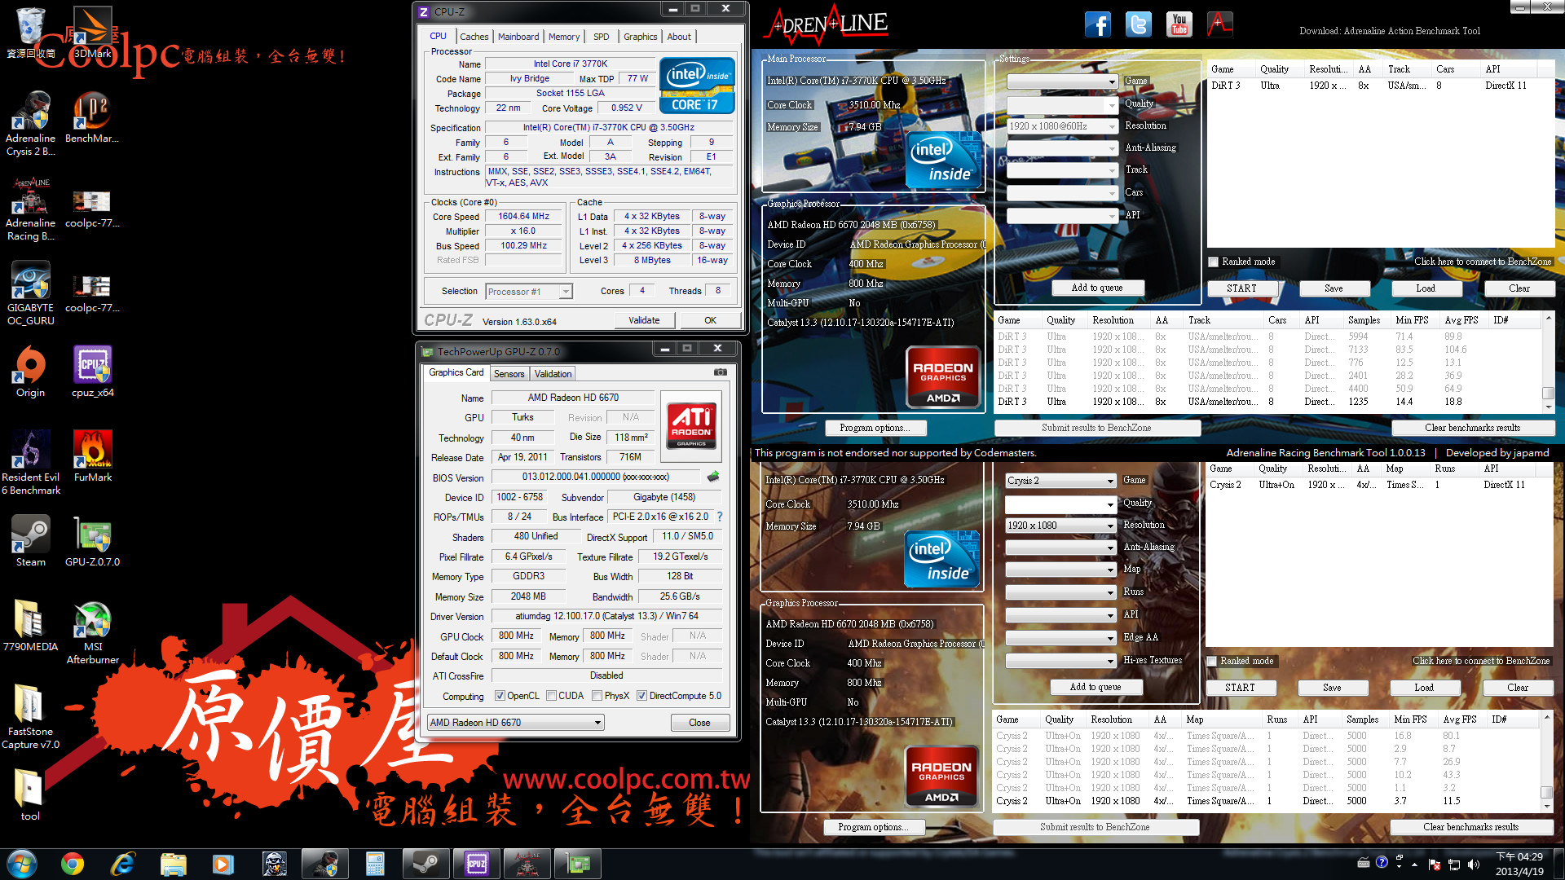
Task: Open Edge AA dropdown in Crysis panel
Action: pos(1060,638)
